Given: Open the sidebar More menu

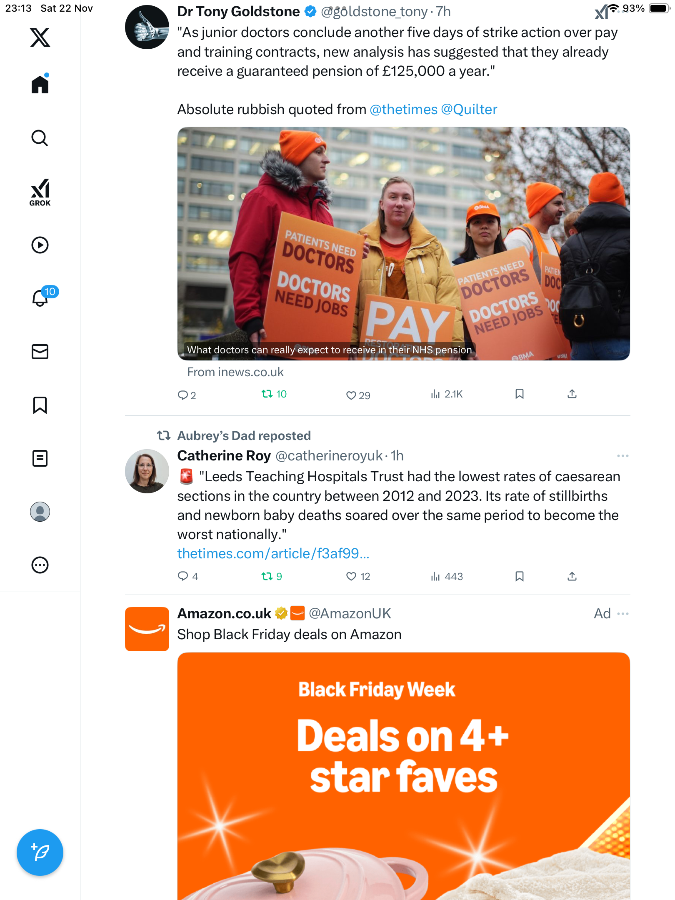Looking at the screenshot, I should pos(40,565).
